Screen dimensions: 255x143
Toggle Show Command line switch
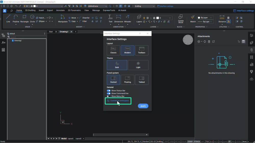[x=108, y=93]
